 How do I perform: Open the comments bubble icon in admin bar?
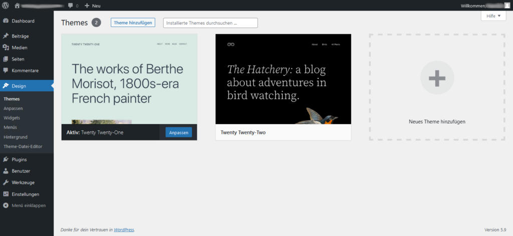pyautogui.click(x=70, y=5)
